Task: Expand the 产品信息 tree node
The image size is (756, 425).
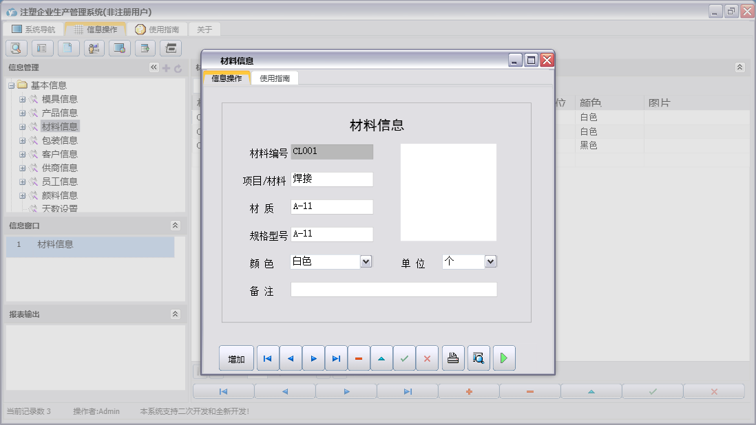Action: [x=21, y=113]
